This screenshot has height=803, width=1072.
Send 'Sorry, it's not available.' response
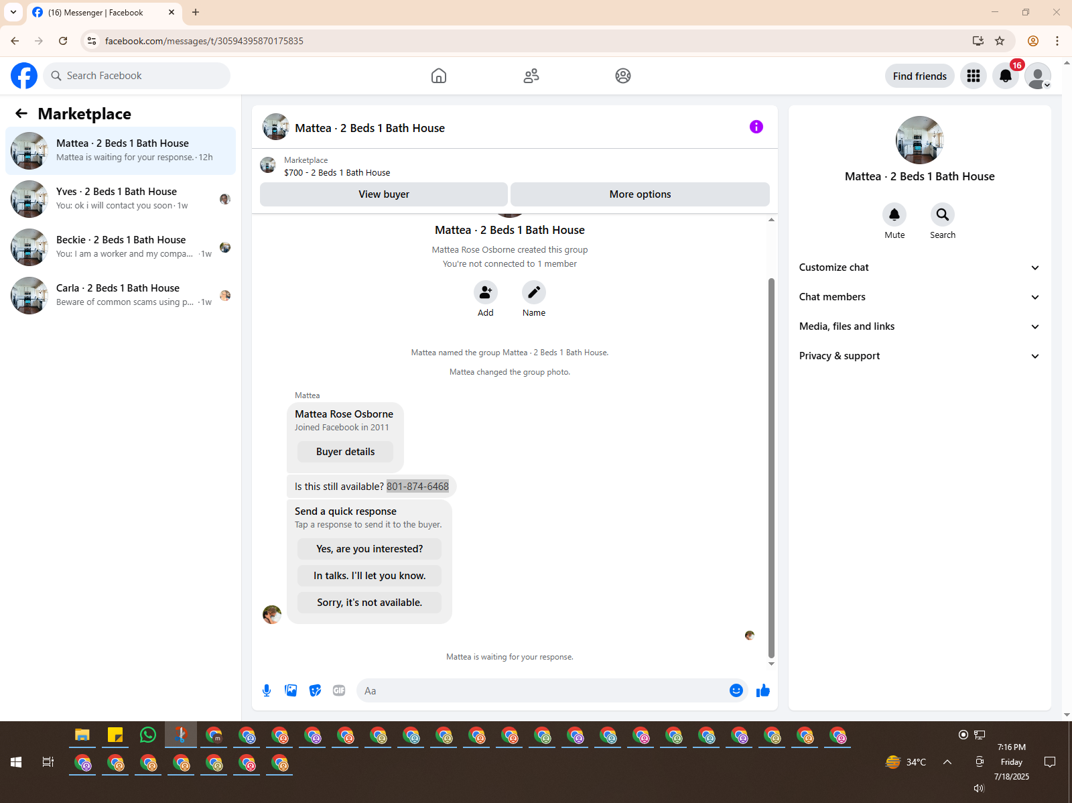(x=369, y=603)
